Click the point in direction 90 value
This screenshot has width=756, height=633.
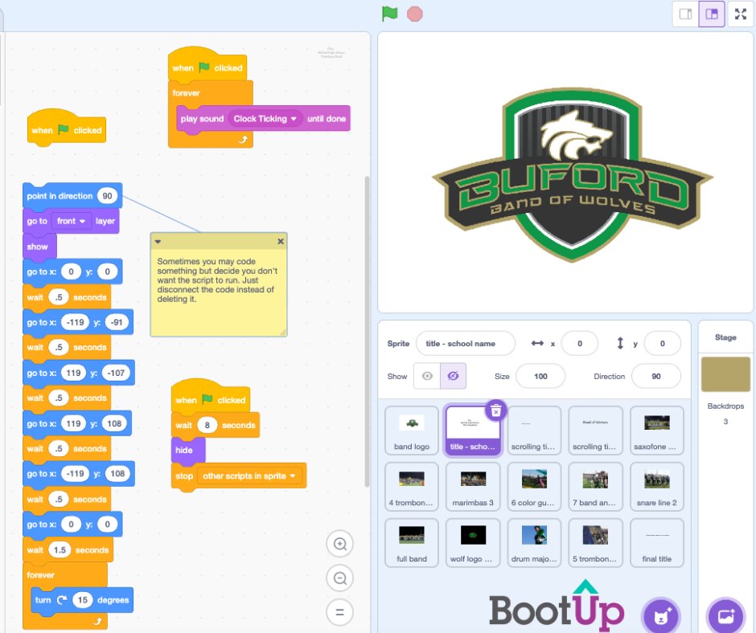[107, 196]
